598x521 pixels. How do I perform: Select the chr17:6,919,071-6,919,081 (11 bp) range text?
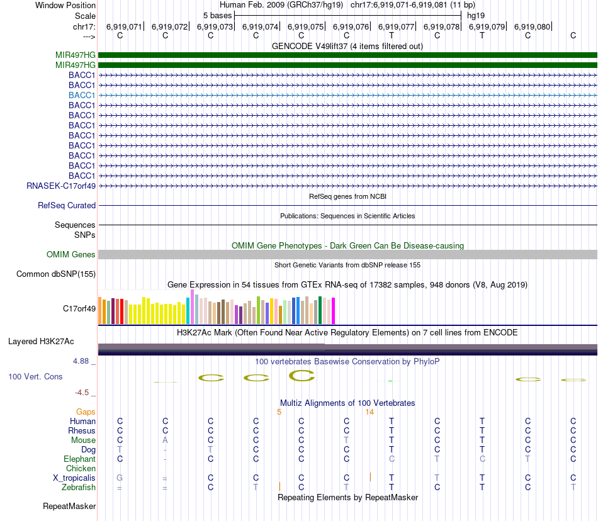[x=413, y=5]
